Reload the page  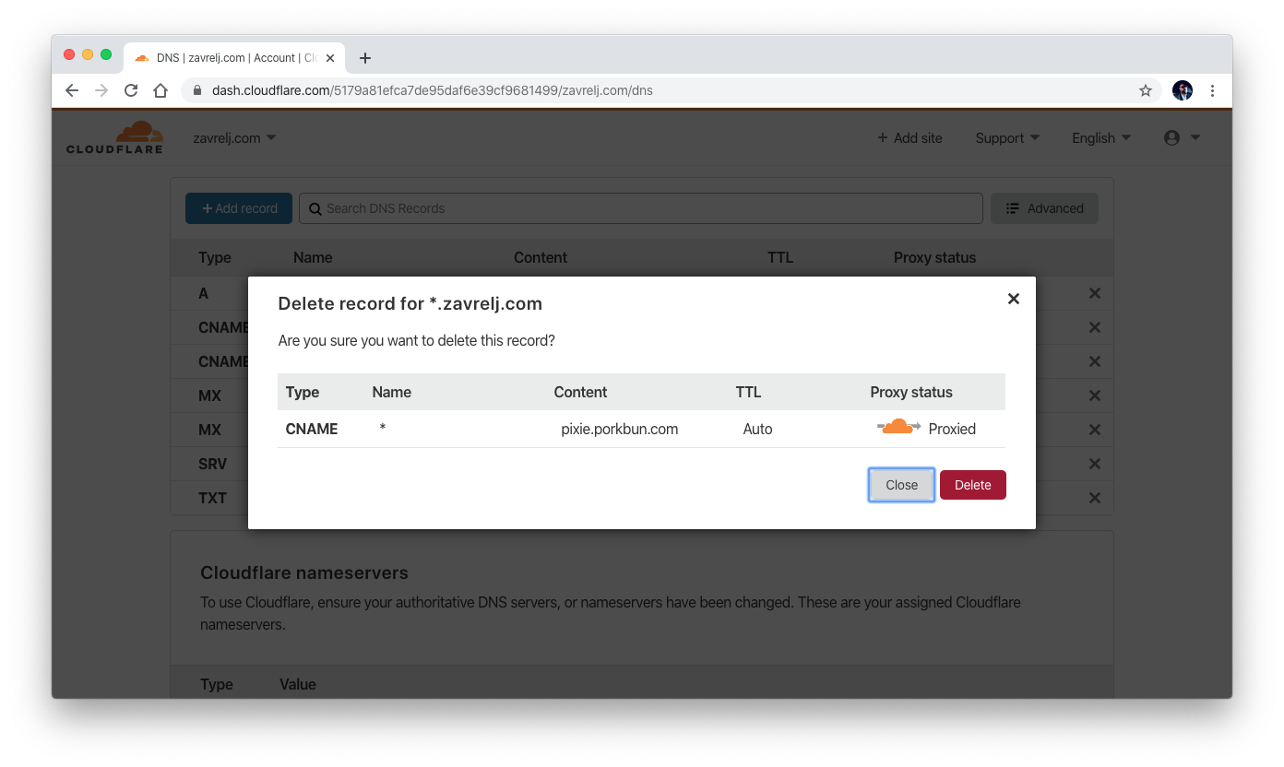pyautogui.click(x=131, y=90)
